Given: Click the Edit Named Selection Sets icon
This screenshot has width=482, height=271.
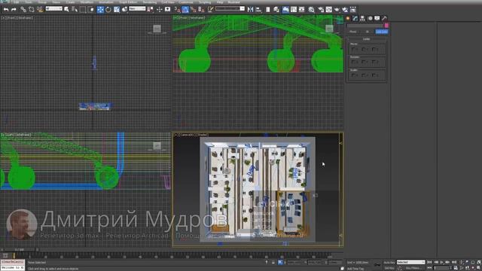Looking at the screenshot, I should pyautogui.click(x=211, y=10).
